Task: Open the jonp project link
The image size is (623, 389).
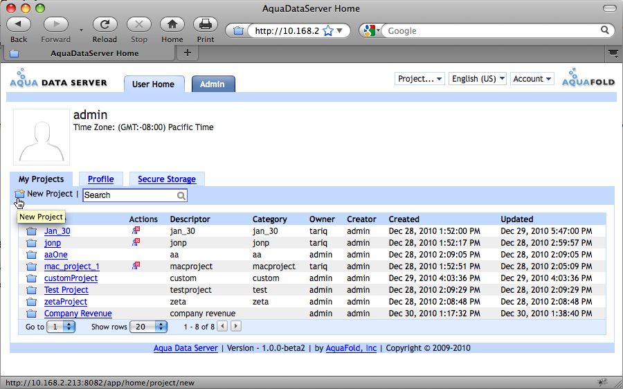Action: pos(53,243)
